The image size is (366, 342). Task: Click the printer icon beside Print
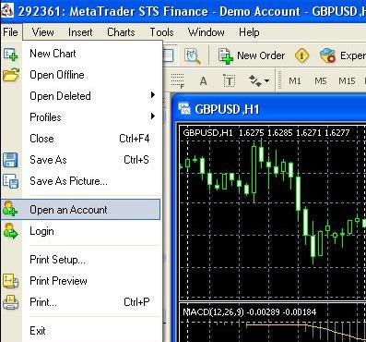tap(11, 302)
